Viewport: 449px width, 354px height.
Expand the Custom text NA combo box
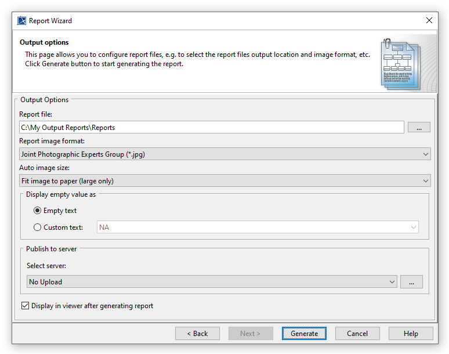point(414,227)
